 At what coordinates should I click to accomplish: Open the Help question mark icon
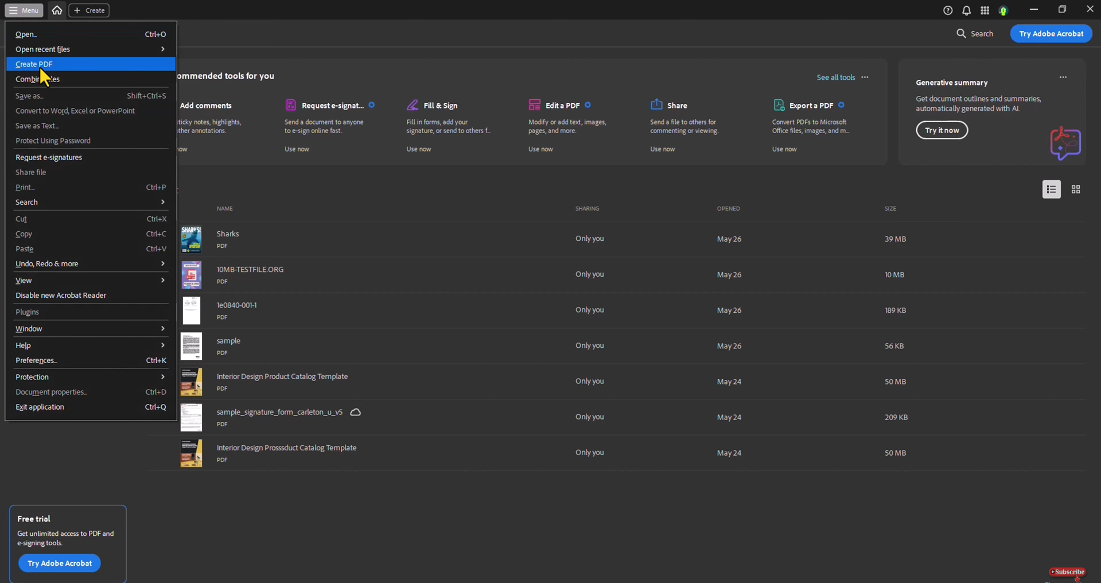click(948, 10)
